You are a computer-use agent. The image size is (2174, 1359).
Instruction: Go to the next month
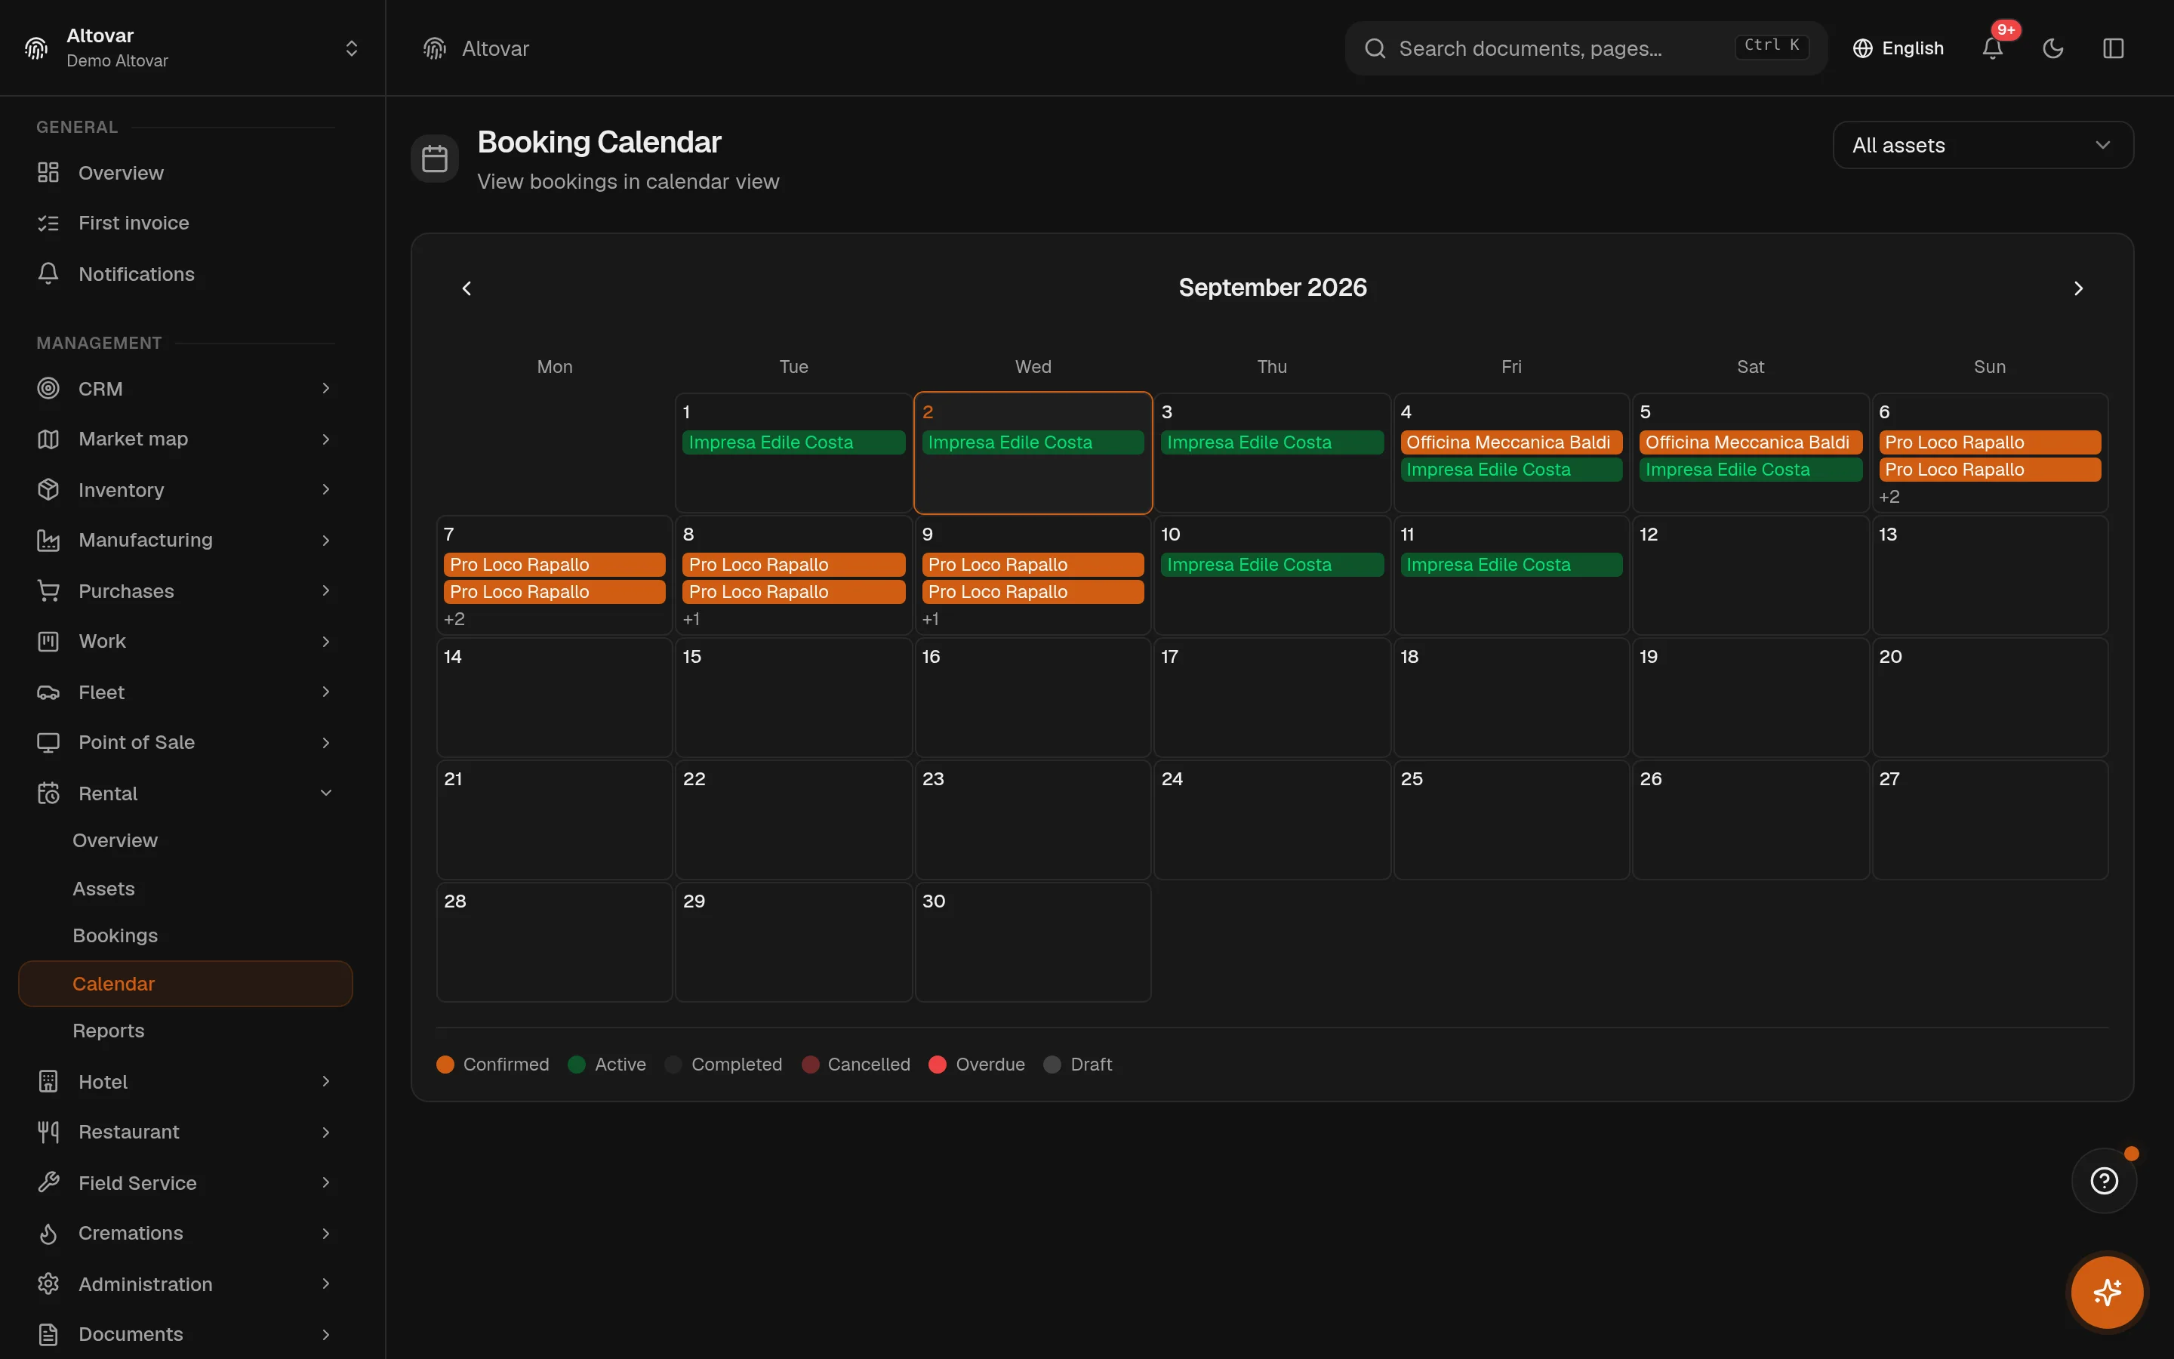(2078, 288)
